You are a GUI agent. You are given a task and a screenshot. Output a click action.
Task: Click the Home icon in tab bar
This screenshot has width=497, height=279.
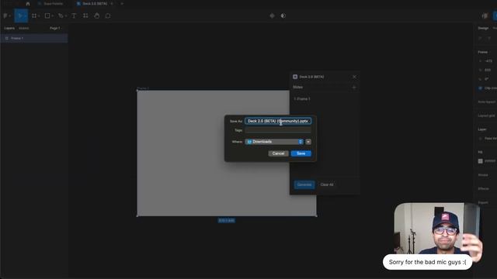click(28, 4)
